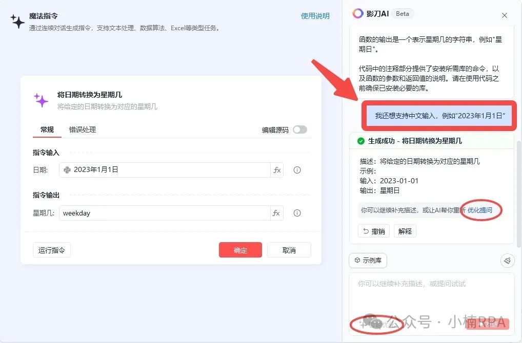This screenshot has width=522, height=343.
Task: Open the 示例库 example library
Action: click(368, 261)
